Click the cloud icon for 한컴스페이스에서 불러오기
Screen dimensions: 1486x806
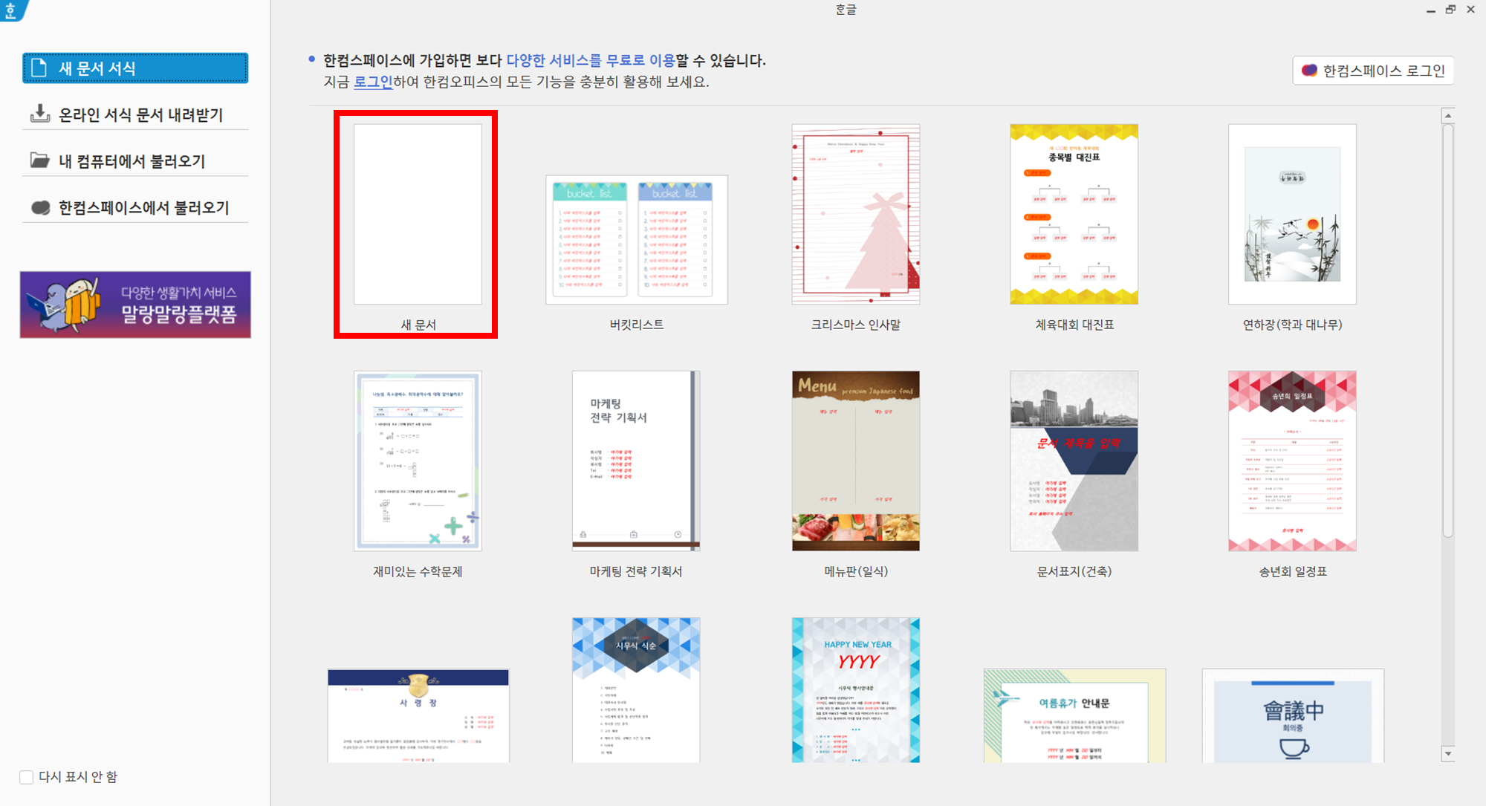(x=40, y=208)
